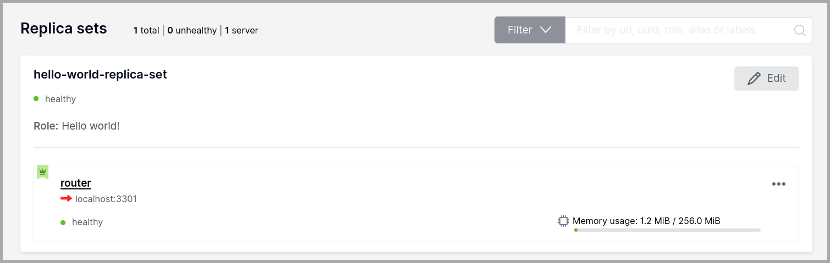The width and height of the screenshot is (830, 263).
Task: Click the magnifier search icon
Action: (800, 30)
